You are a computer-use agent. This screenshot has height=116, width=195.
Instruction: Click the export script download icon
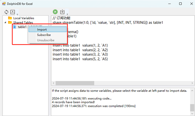pyautogui.click(x=62, y=12)
